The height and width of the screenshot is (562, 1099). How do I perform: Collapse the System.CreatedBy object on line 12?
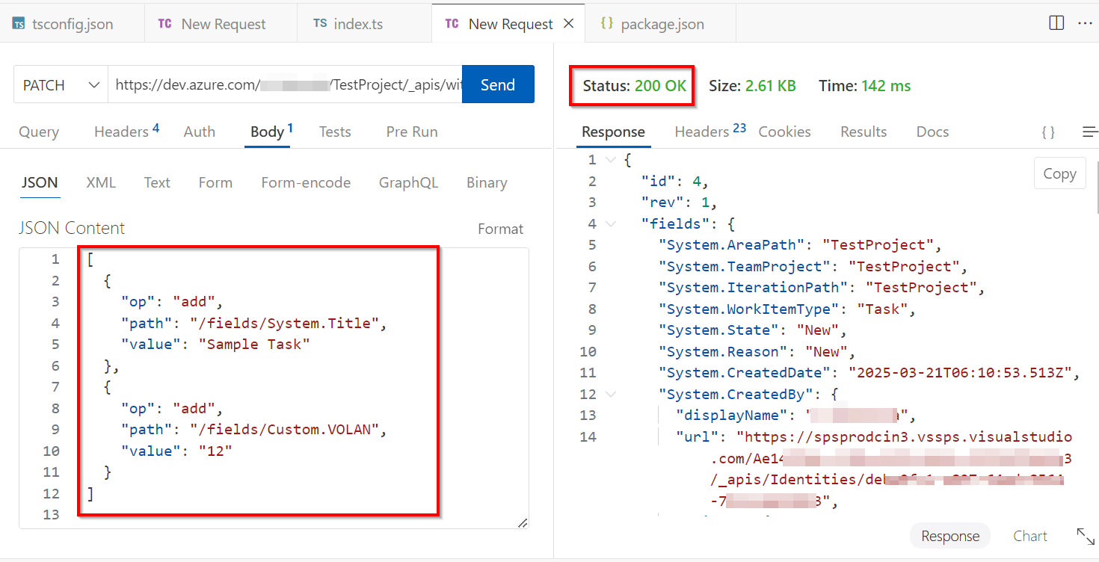[610, 394]
